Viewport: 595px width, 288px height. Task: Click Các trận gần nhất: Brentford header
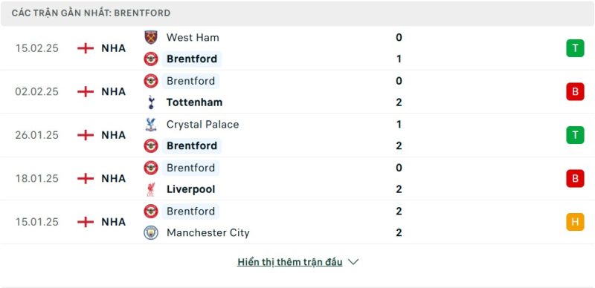click(91, 13)
